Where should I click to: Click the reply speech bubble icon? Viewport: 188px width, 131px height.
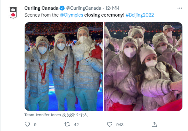(27, 124)
